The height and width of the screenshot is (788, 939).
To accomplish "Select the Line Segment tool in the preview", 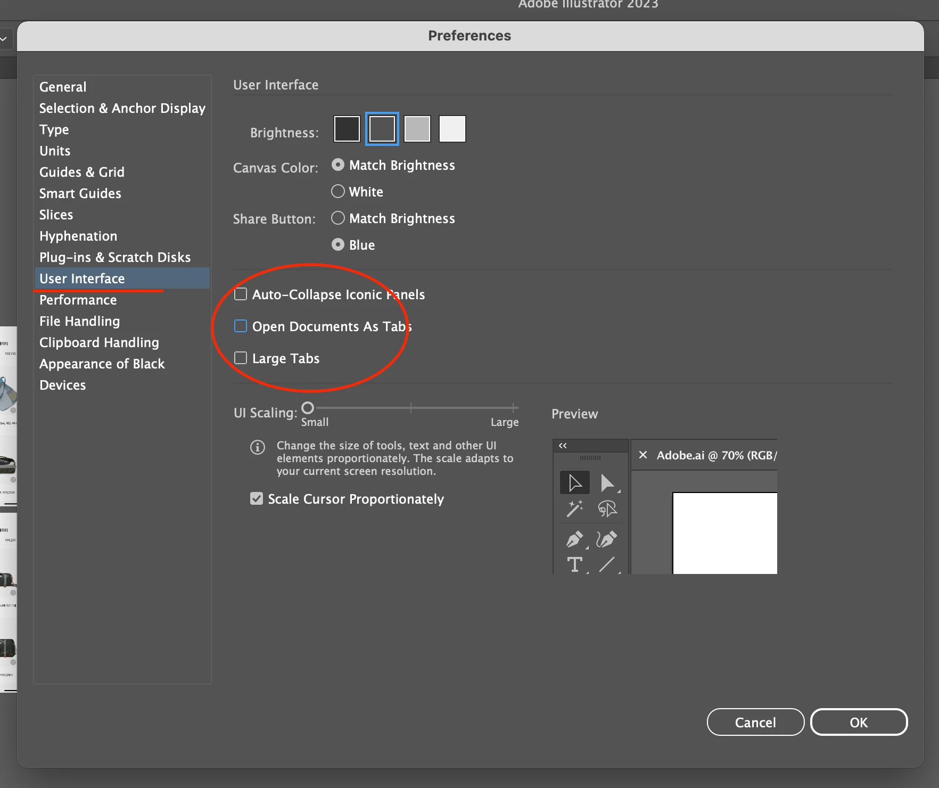I will (607, 564).
